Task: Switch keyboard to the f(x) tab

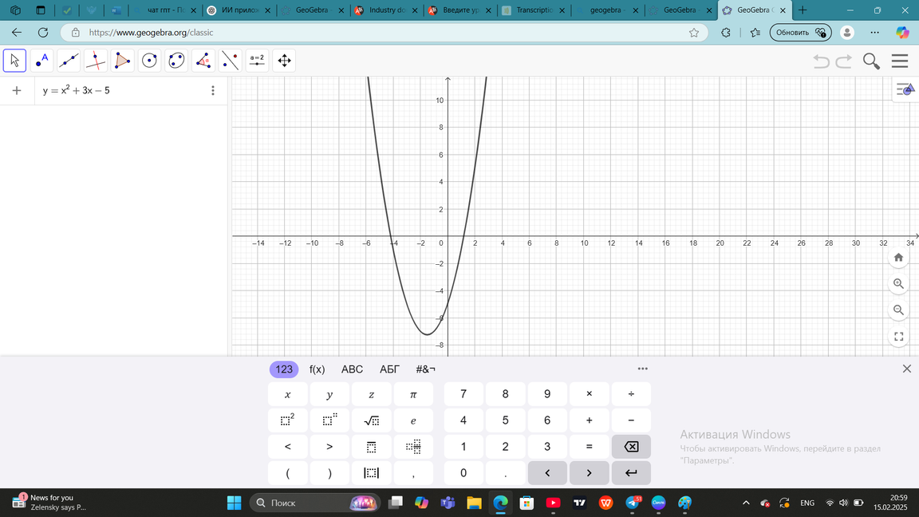Action: coord(317,369)
